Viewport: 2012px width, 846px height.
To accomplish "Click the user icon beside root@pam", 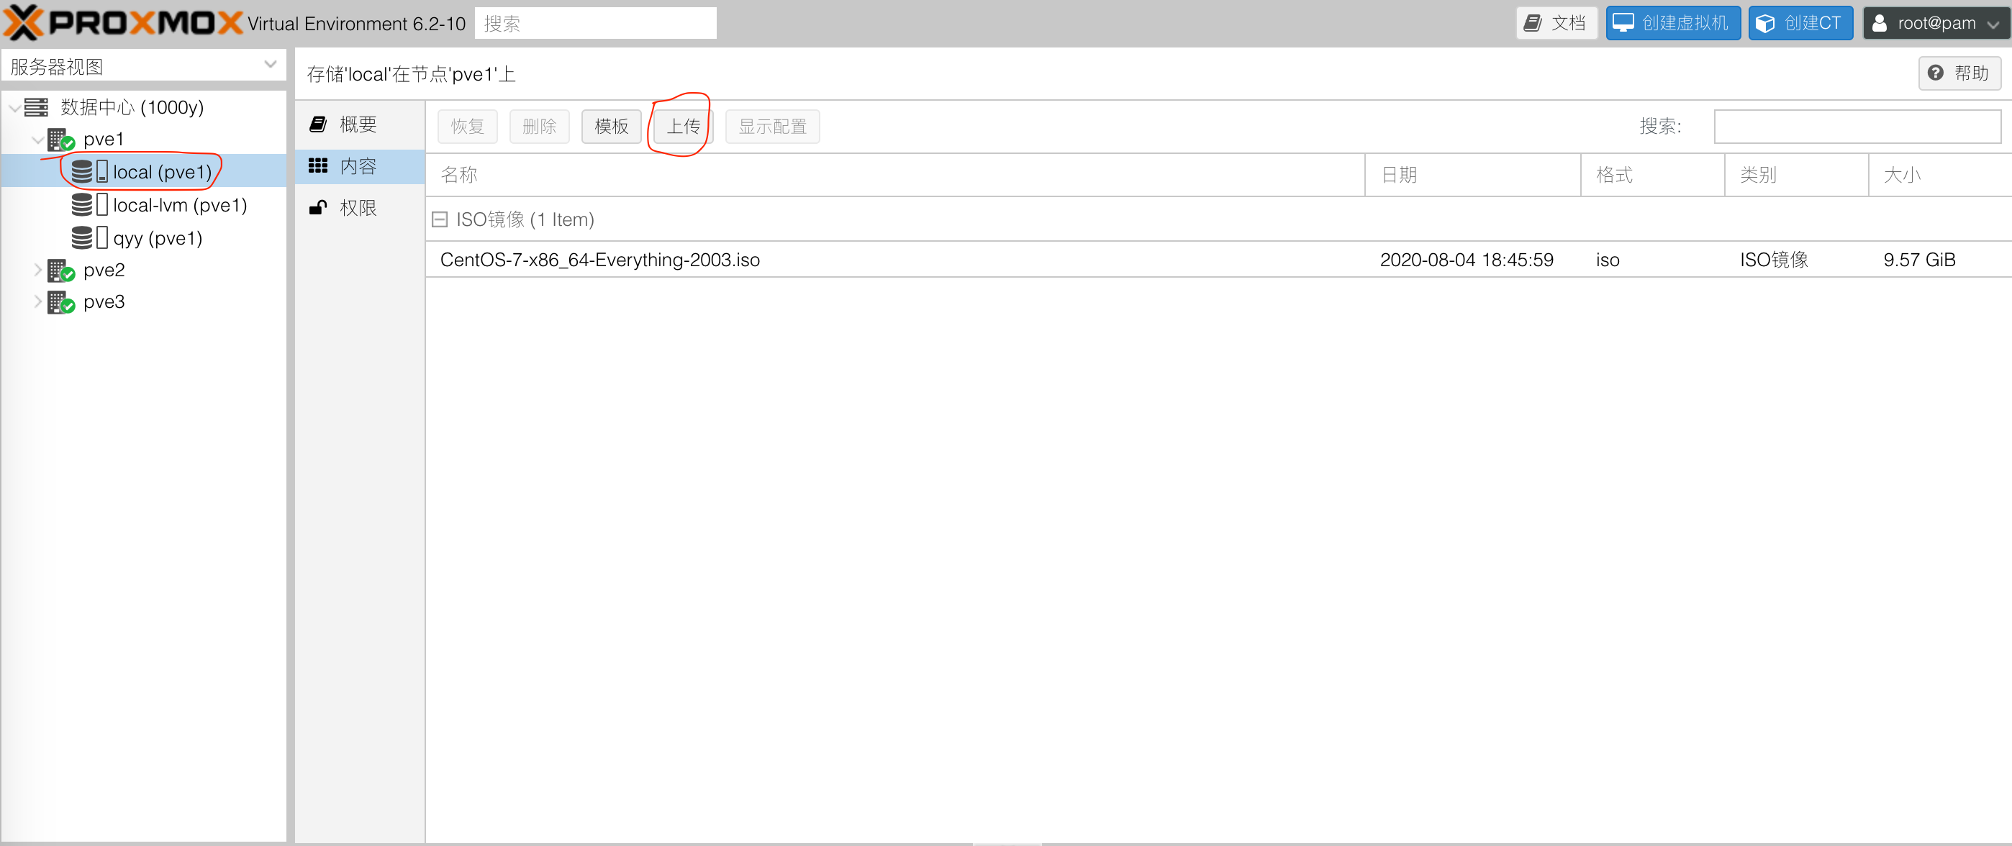I will click(1880, 24).
